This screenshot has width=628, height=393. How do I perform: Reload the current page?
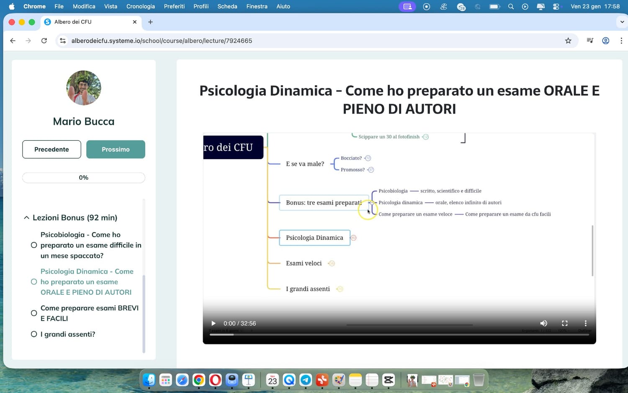click(x=44, y=41)
